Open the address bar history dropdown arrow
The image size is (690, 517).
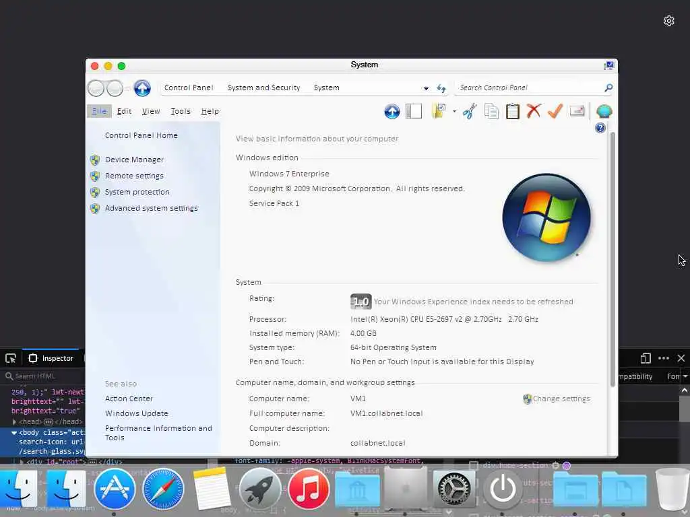[426, 88]
